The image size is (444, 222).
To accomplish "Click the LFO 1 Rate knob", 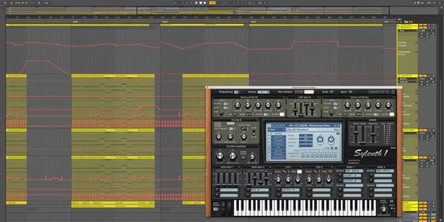I will (279, 180).
